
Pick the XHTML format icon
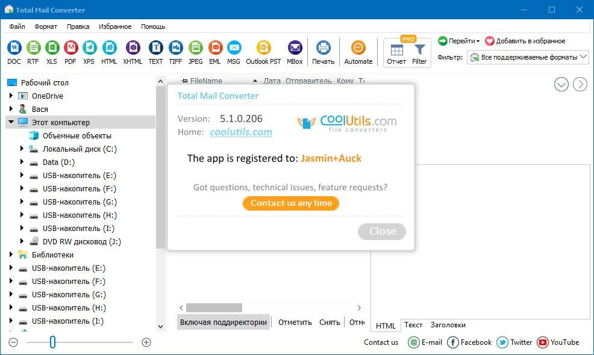click(133, 48)
